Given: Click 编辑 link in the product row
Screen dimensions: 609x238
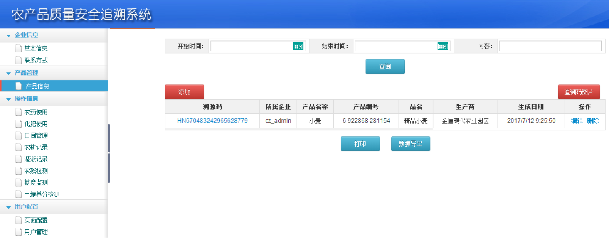Looking at the screenshot, I should coord(576,121).
